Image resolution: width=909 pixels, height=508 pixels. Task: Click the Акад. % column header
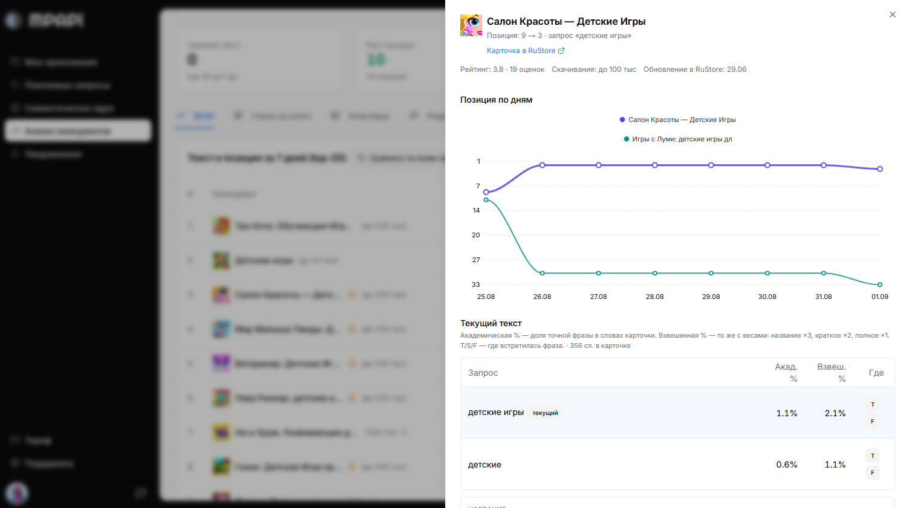tap(786, 373)
